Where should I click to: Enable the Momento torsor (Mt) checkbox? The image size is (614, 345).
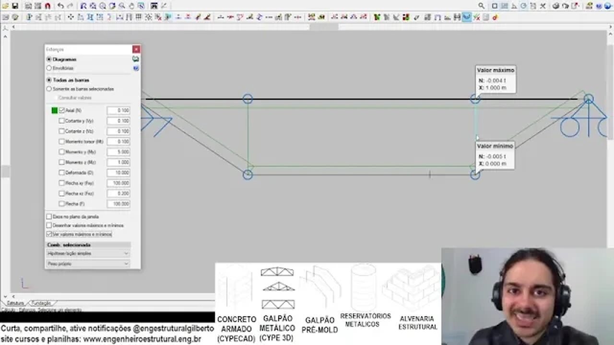62,141
